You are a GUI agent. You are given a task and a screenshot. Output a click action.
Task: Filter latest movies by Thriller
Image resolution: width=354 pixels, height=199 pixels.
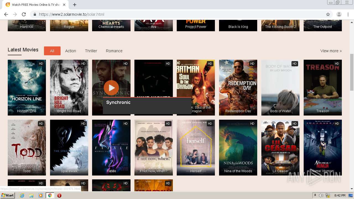pos(91,51)
